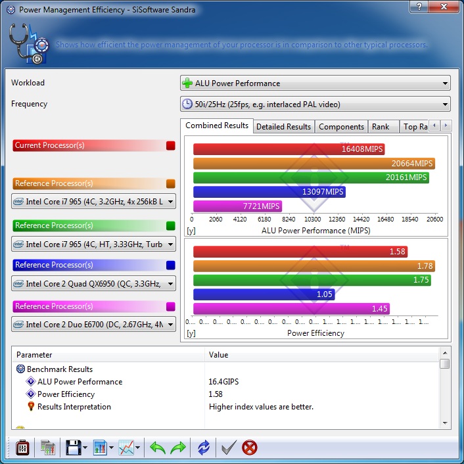Open the Core i7 965 HT 3.33GHz dropdown
The width and height of the screenshot is (464, 464).
tap(93, 244)
